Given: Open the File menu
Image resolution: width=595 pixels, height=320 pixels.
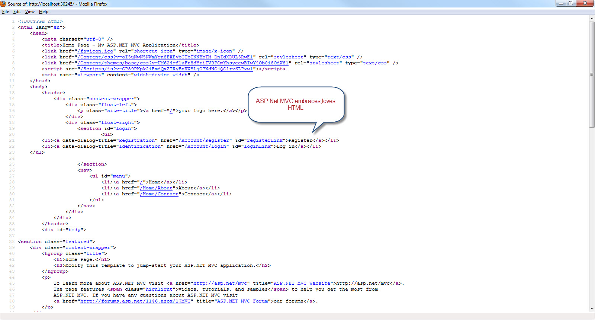Looking at the screenshot, I should coord(6,12).
